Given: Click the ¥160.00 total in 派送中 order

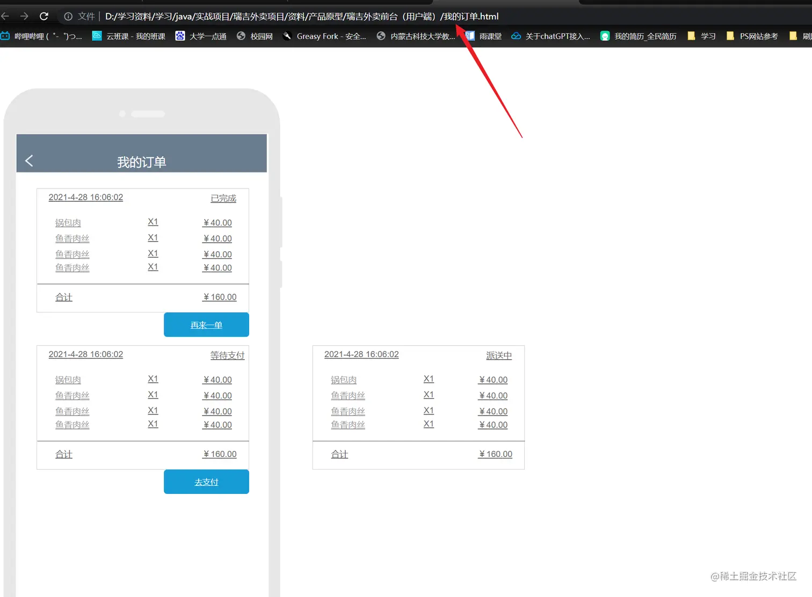Looking at the screenshot, I should point(495,454).
